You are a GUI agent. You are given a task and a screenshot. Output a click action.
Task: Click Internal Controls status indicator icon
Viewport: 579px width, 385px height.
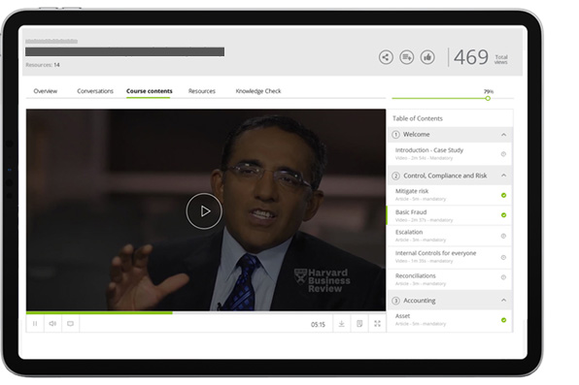click(503, 257)
